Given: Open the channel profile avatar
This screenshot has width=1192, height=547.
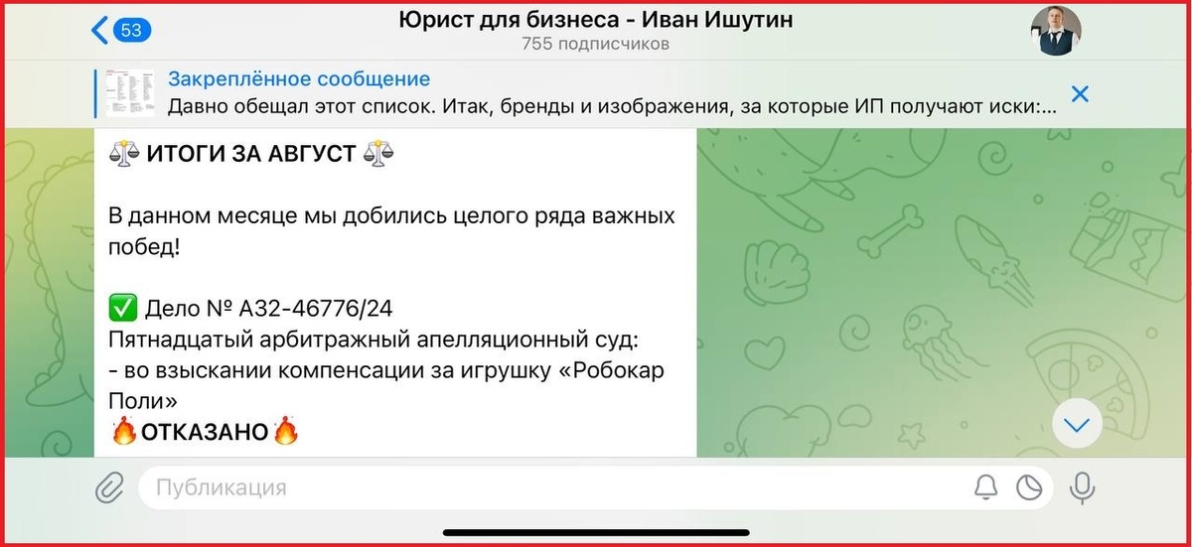Looking at the screenshot, I should (1055, 30).
